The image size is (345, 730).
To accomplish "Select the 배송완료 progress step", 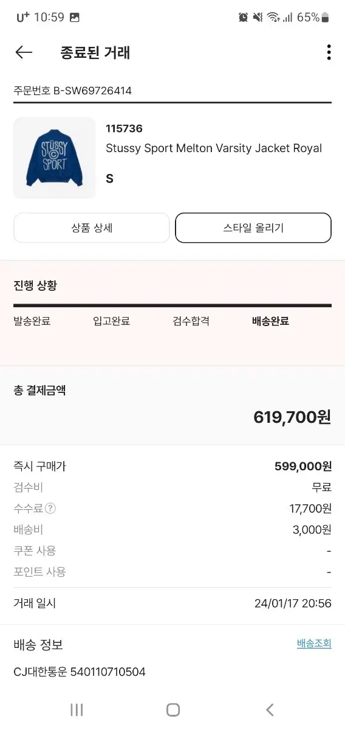I will [x=270, y=321].
